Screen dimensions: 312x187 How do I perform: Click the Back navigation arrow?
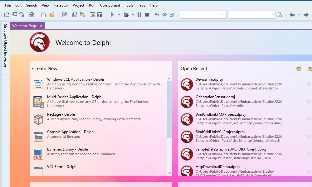point(292,15)
